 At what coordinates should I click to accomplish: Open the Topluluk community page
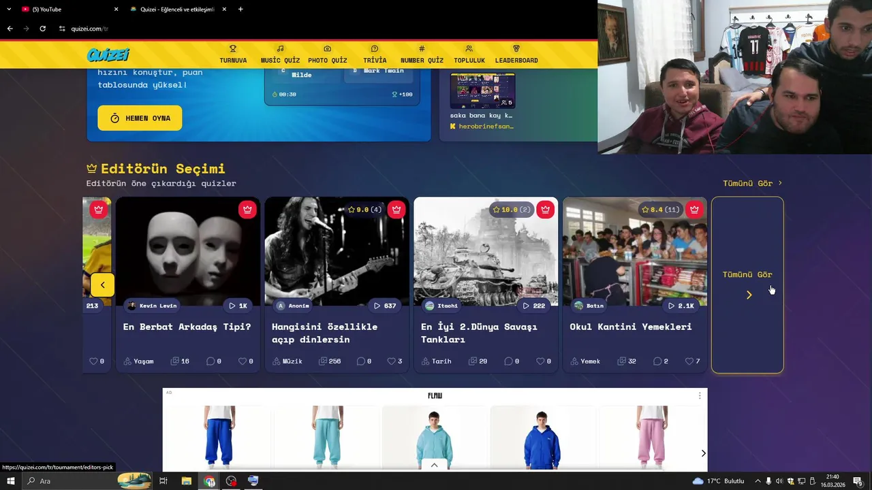point(469,54)
